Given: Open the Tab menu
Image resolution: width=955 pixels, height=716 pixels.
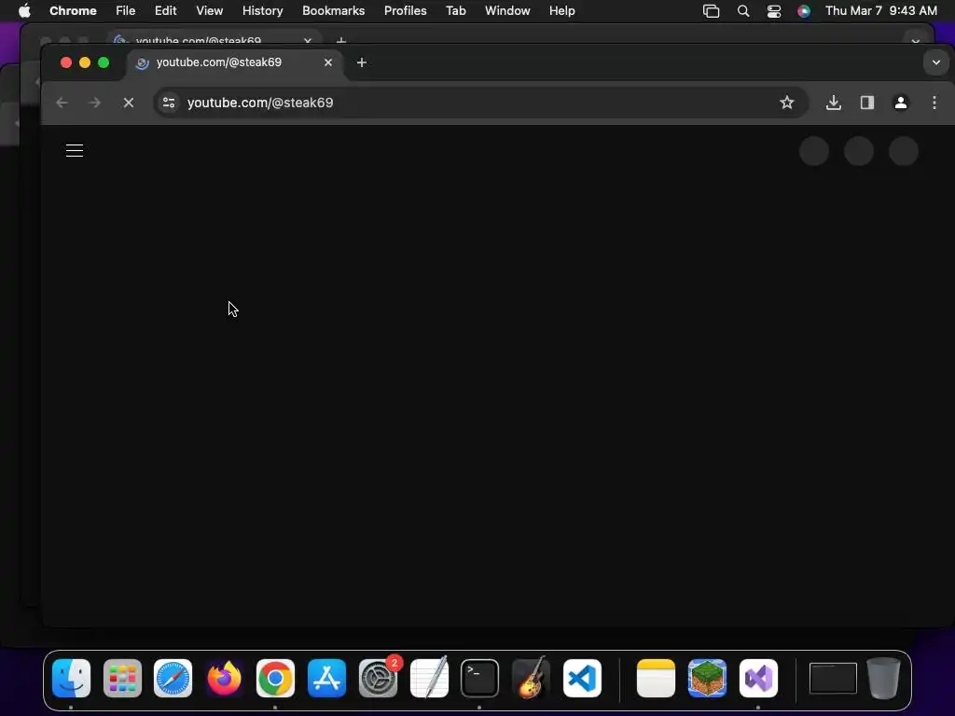Looking at the screenshot, I should click(455, 11).
